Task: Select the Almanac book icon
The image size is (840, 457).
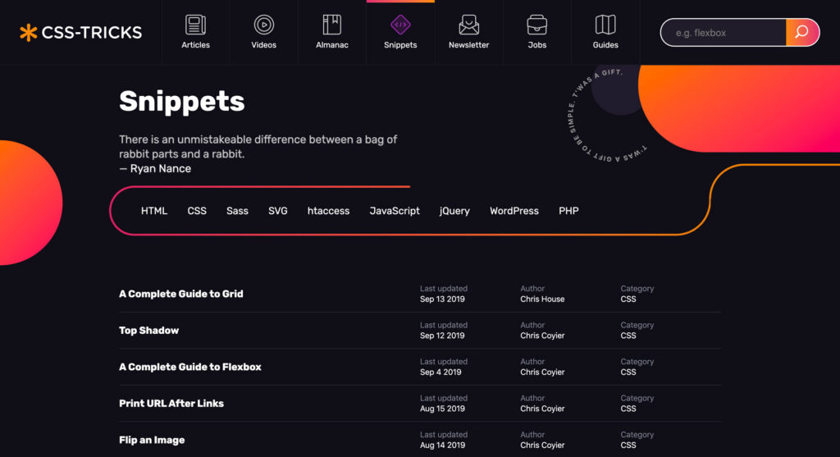Action: [x=331, y=25]
